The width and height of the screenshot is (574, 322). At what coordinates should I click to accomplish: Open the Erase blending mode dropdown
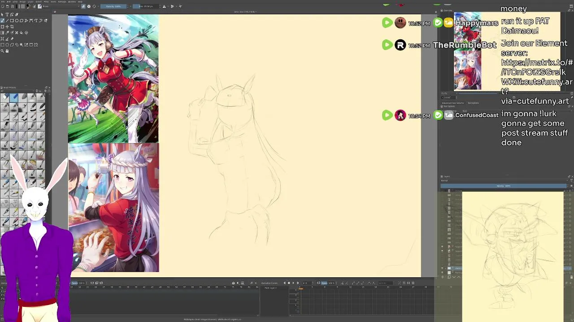[61, 6]
